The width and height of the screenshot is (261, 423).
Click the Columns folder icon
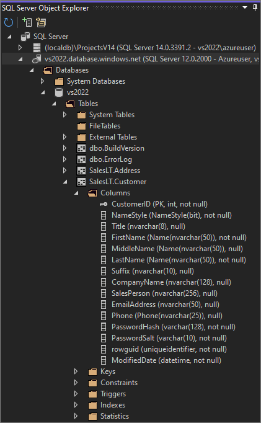[92, 193]
